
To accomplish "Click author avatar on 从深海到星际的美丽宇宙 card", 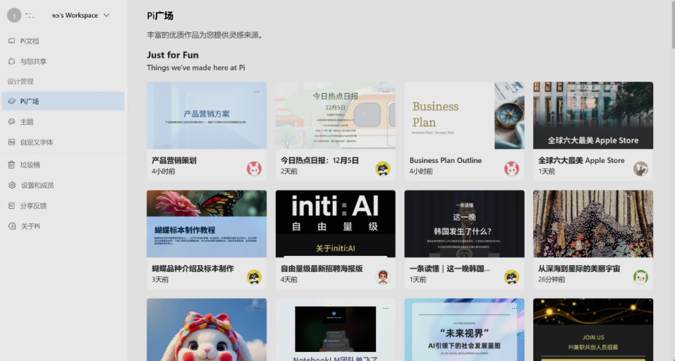I will point(640,277).
